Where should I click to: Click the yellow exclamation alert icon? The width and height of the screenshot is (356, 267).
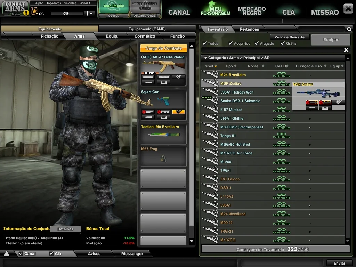tap(26, 13)
